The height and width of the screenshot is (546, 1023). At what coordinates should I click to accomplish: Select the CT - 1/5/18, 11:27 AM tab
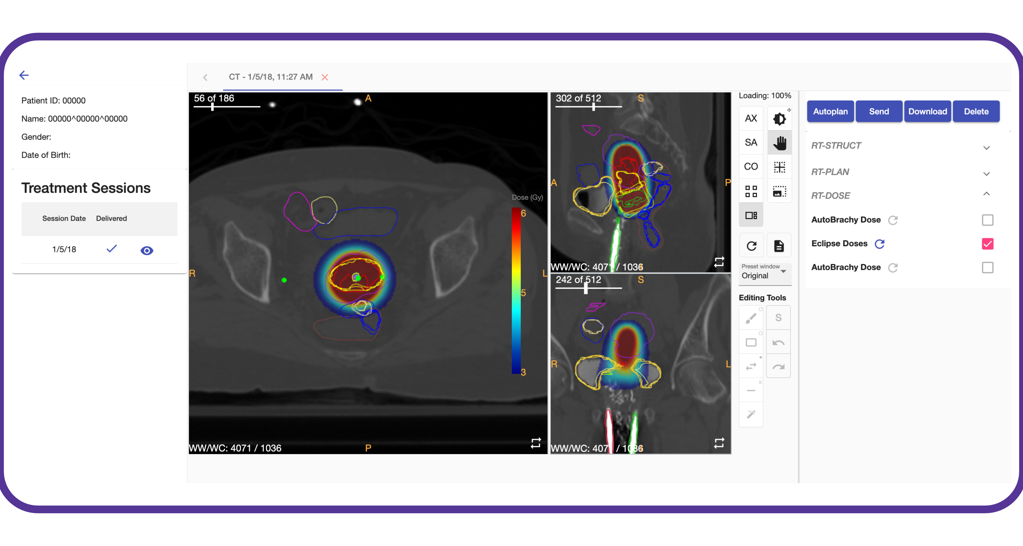point(271,77)
